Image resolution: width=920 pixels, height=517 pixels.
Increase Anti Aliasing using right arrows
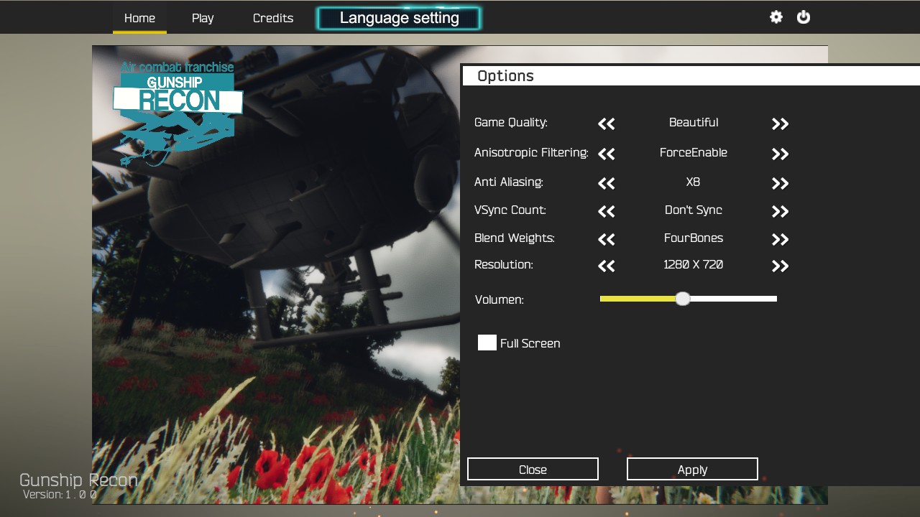[x=780, y=184]
